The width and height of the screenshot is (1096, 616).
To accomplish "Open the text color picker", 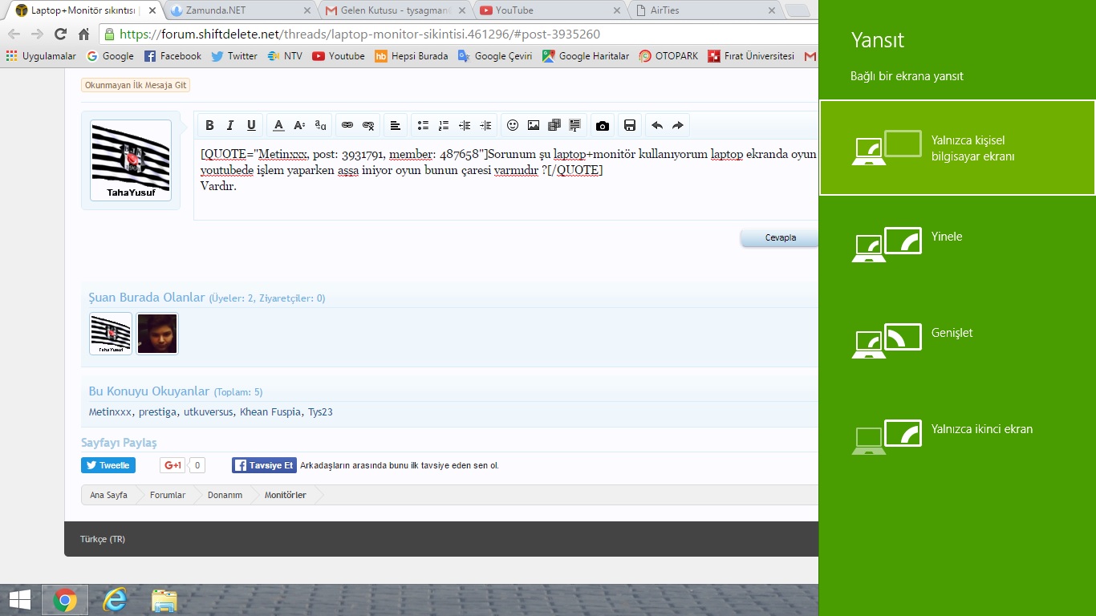I will coord(278,125).
